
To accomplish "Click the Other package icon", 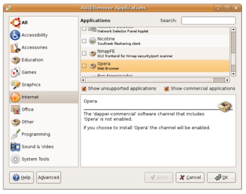I will coord(15,122).
